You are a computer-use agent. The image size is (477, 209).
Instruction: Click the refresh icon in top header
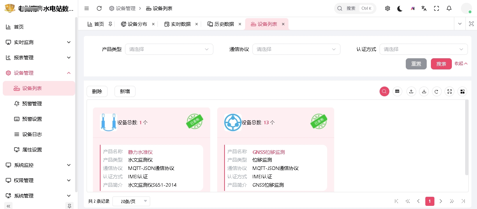coord(99,8)
